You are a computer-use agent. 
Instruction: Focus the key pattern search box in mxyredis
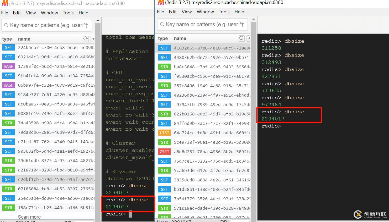click(x=46, y=25)
